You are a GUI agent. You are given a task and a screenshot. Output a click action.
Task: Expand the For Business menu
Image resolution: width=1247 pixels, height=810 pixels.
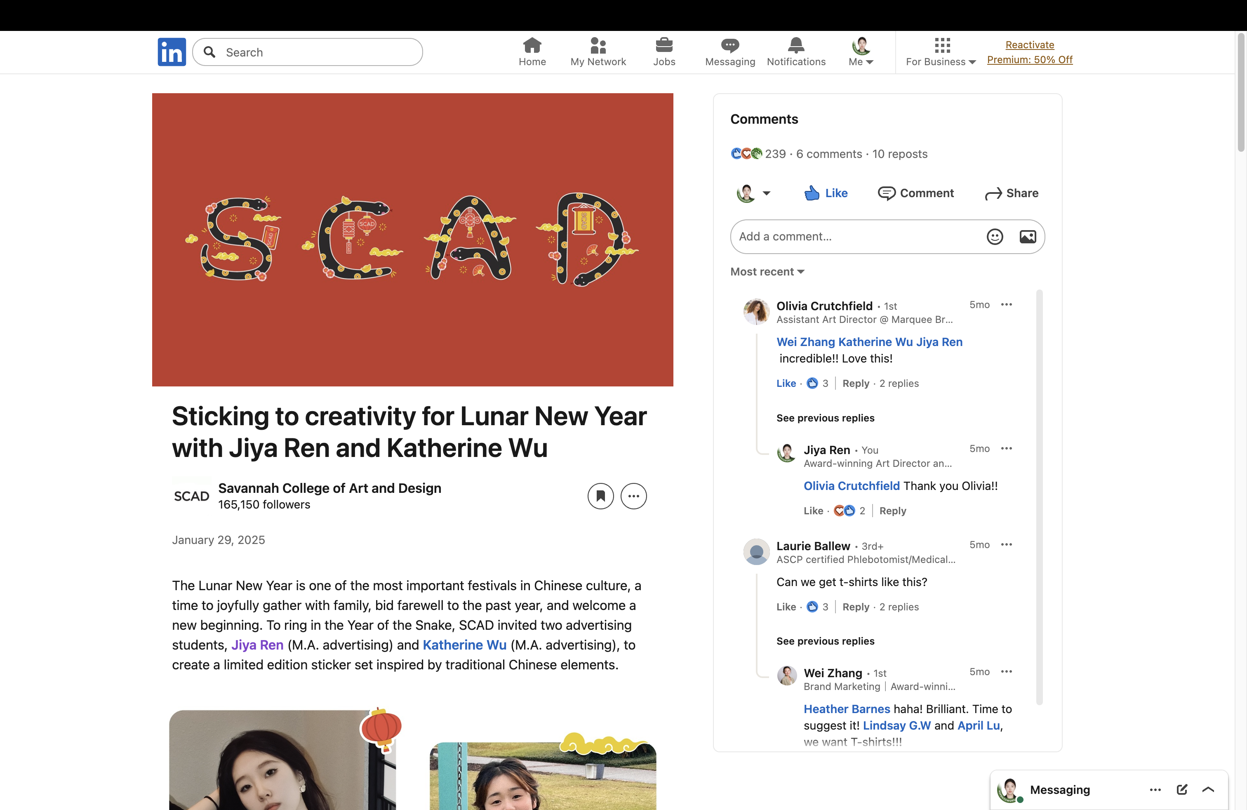click(x=941, y=52)
